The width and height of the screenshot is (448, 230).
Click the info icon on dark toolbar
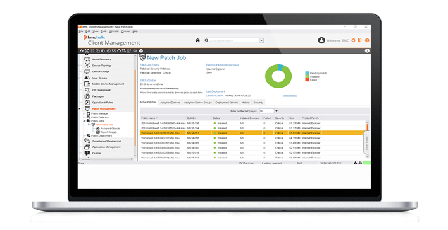click(x=367, y=50)
